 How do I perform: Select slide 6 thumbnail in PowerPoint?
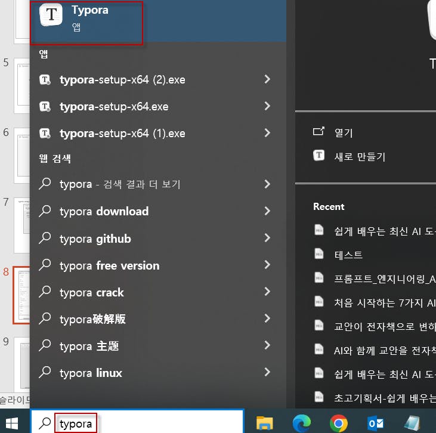pyautogui.click(x=22, y=156)
